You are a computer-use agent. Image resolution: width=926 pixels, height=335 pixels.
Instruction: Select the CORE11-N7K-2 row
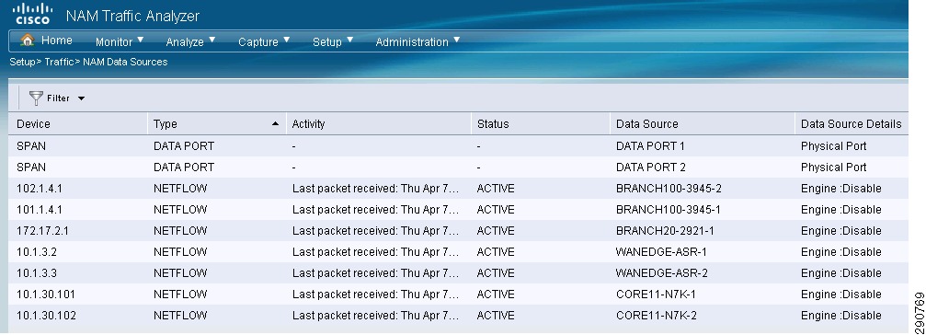pos(458,316)
